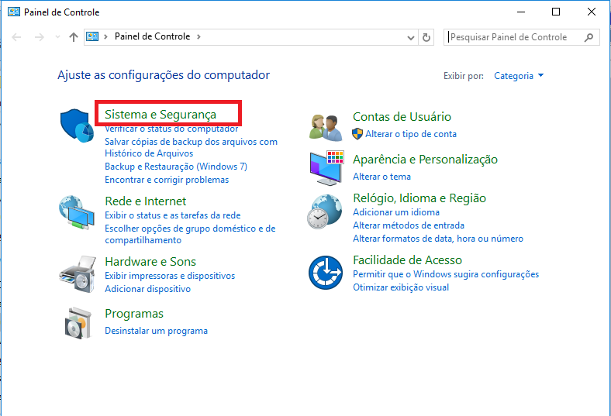Click Adicionar dispositivo link
611x416 pixels.
click(x=147, y=289)
